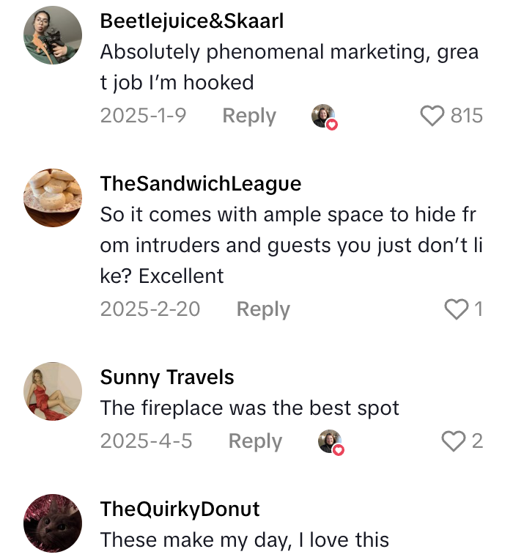Tap heart on Sunny Travels comment
This screenshot has width=513, height=560.
(x=454, y=441)
